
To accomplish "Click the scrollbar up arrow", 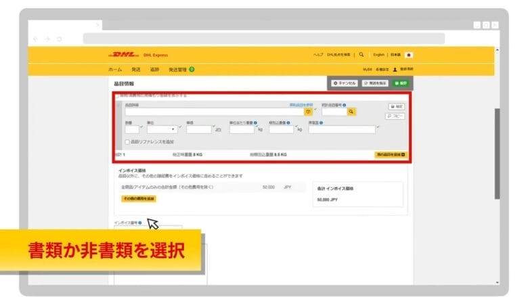I will 497,50.
